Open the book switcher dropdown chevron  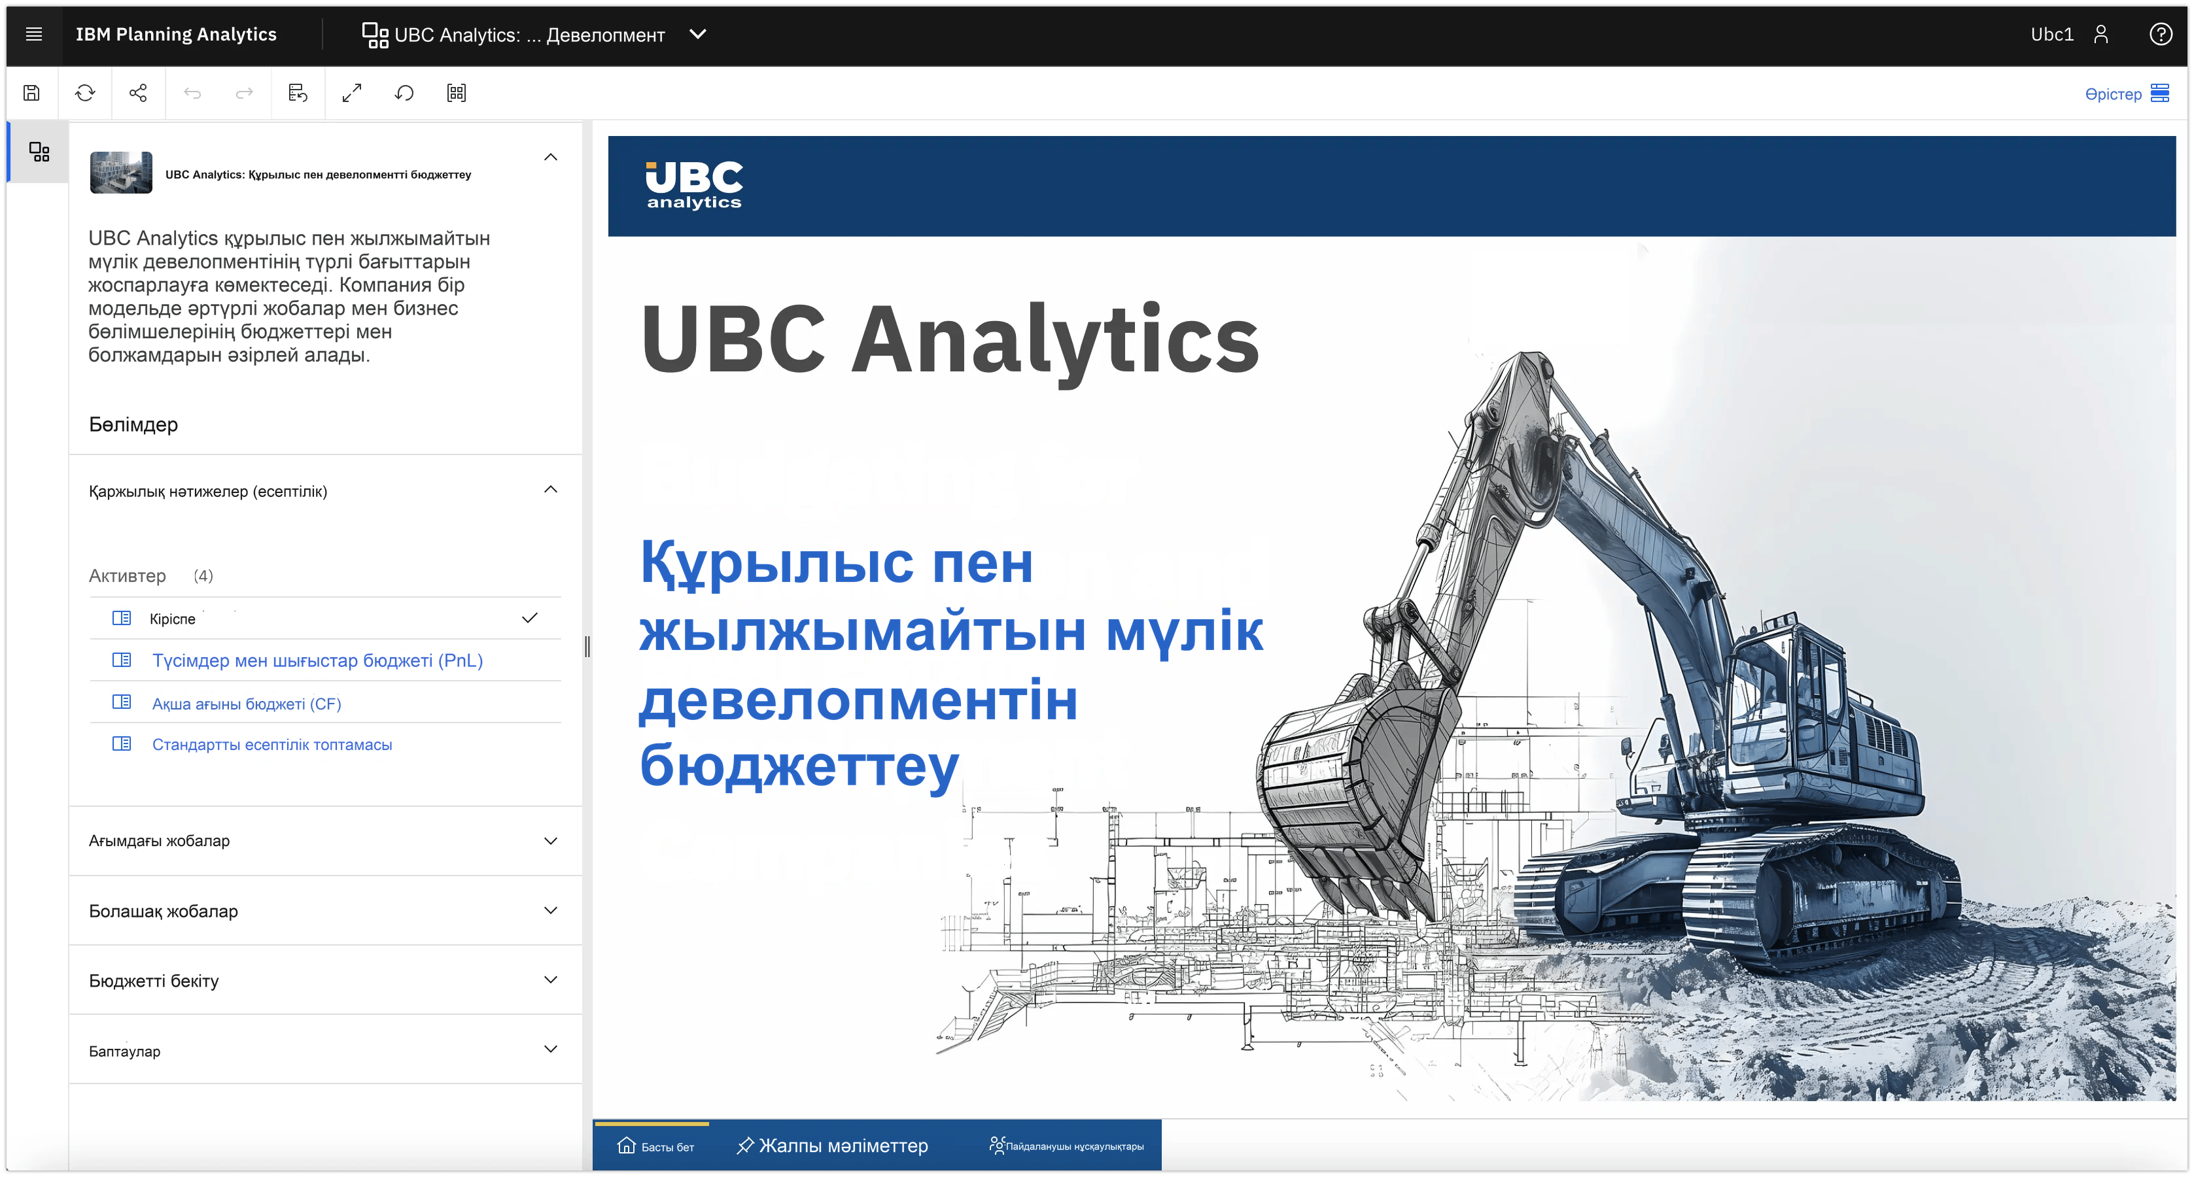[x=697, y=34]
